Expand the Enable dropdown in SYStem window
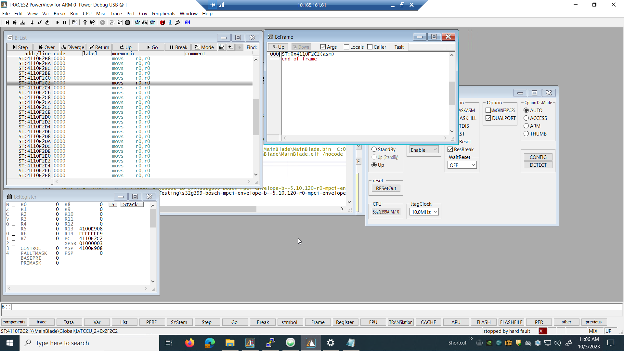Screen dimensions: 624x351 click(x=424, y=150)
